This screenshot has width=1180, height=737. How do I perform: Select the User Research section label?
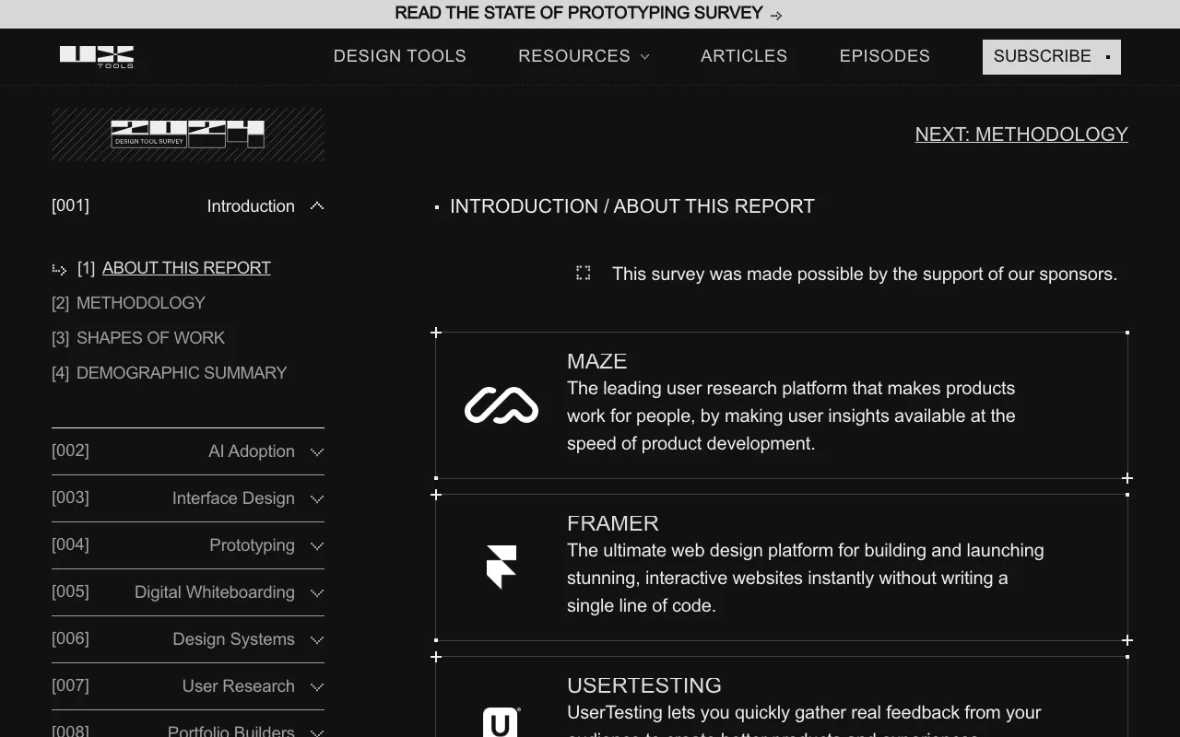[x=239, y=686]
